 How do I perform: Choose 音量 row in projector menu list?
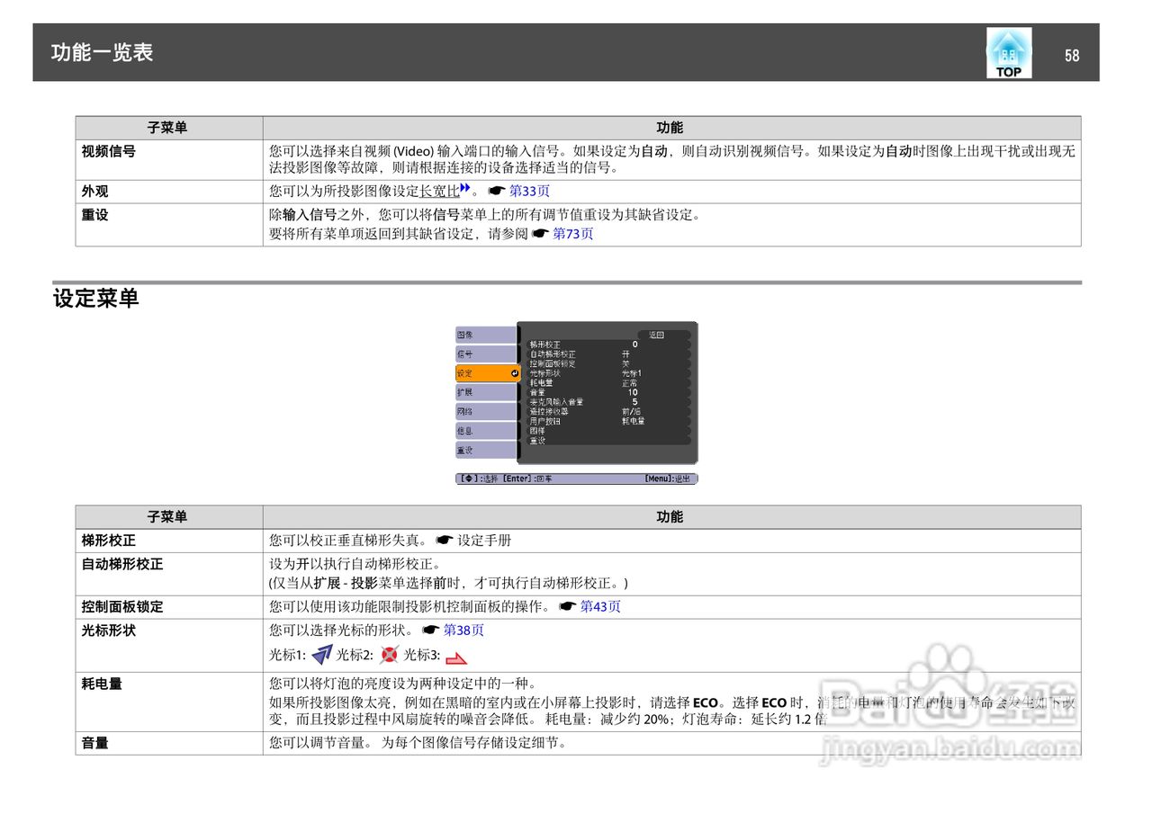pyautogui.click(x=608, y=392)
